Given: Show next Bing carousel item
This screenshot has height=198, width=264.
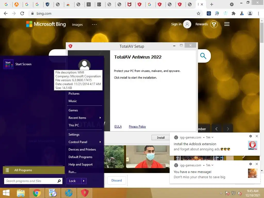Looking at the screenshot, I should click(x=228, y=129).
